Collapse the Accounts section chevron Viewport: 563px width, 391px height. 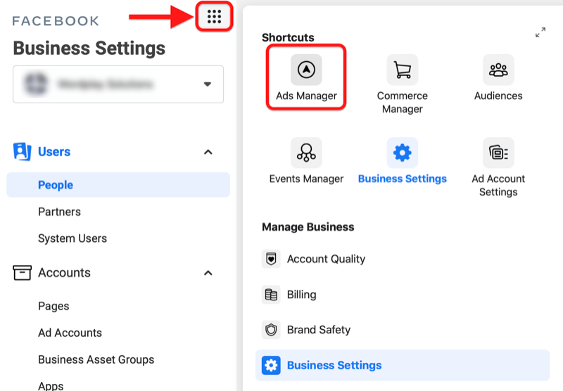coord(208,273)
